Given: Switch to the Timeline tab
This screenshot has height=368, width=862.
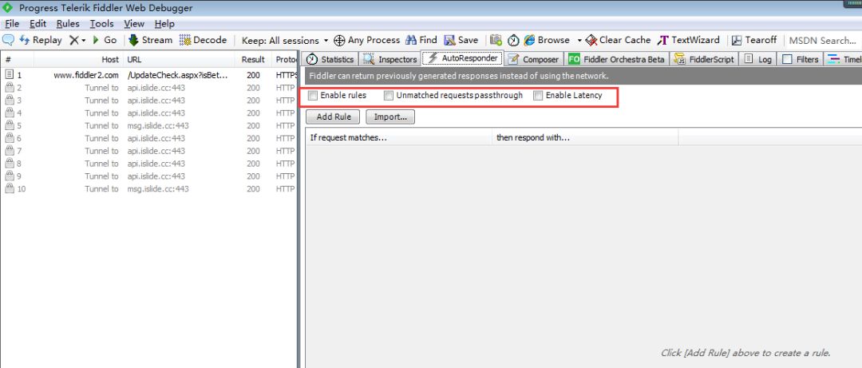Looking at the screenshot, I should point(844,59).
